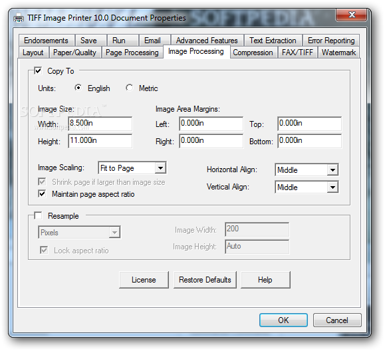
Task: Switch to the Run tab
Action: [x=122, y=41]
